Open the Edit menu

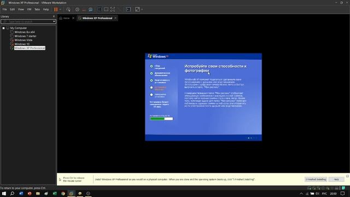pyautogui.click(x=12, y=9)
